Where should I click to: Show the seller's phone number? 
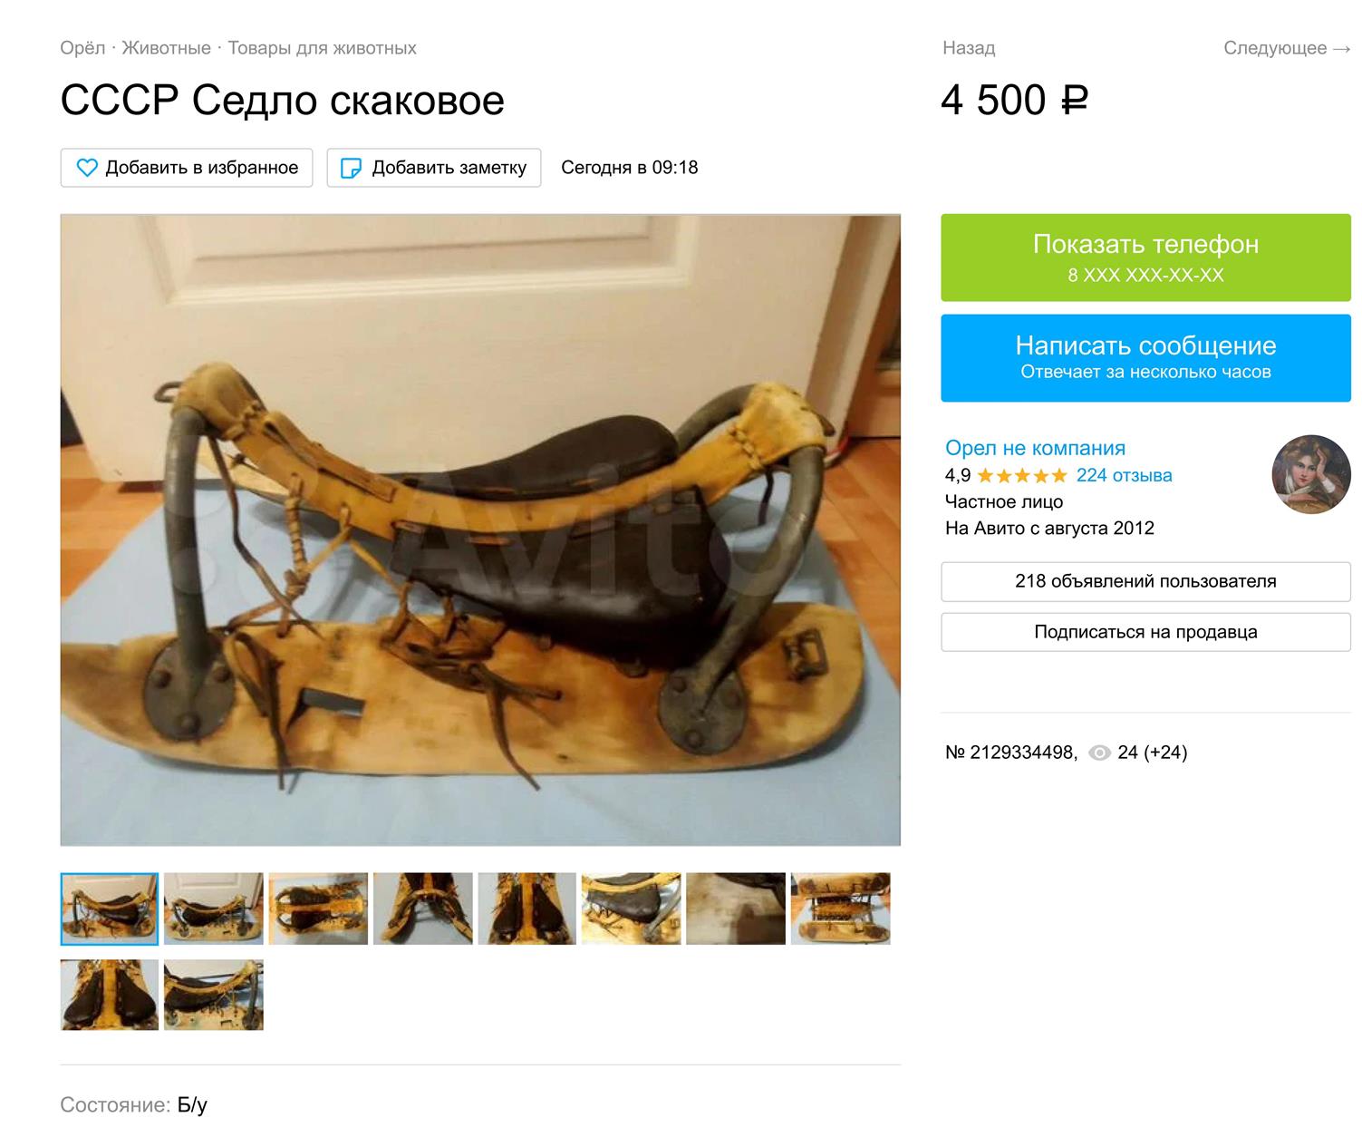point(1145,257)
